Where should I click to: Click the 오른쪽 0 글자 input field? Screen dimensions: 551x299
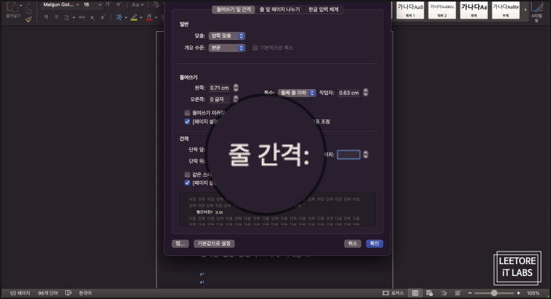coord(220,99)
